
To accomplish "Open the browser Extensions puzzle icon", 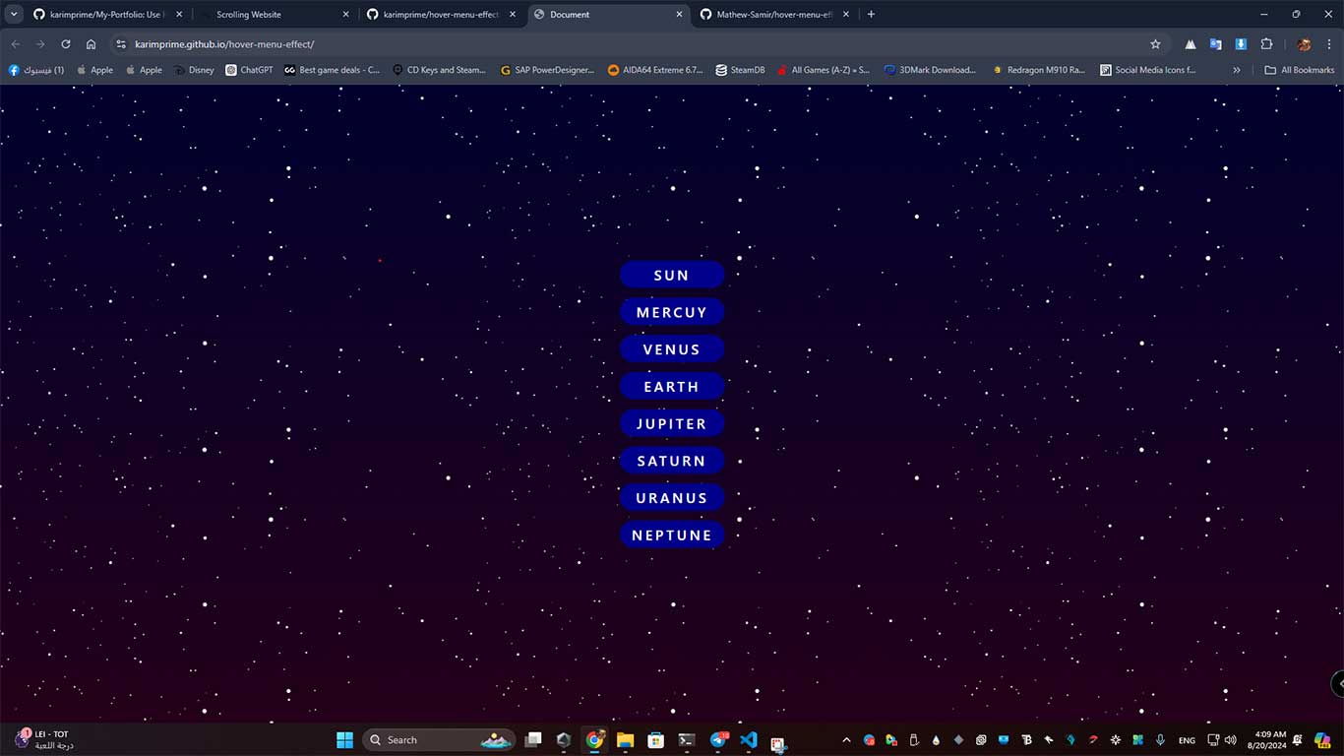I will pyautogui.click(x=1266, y=44).
